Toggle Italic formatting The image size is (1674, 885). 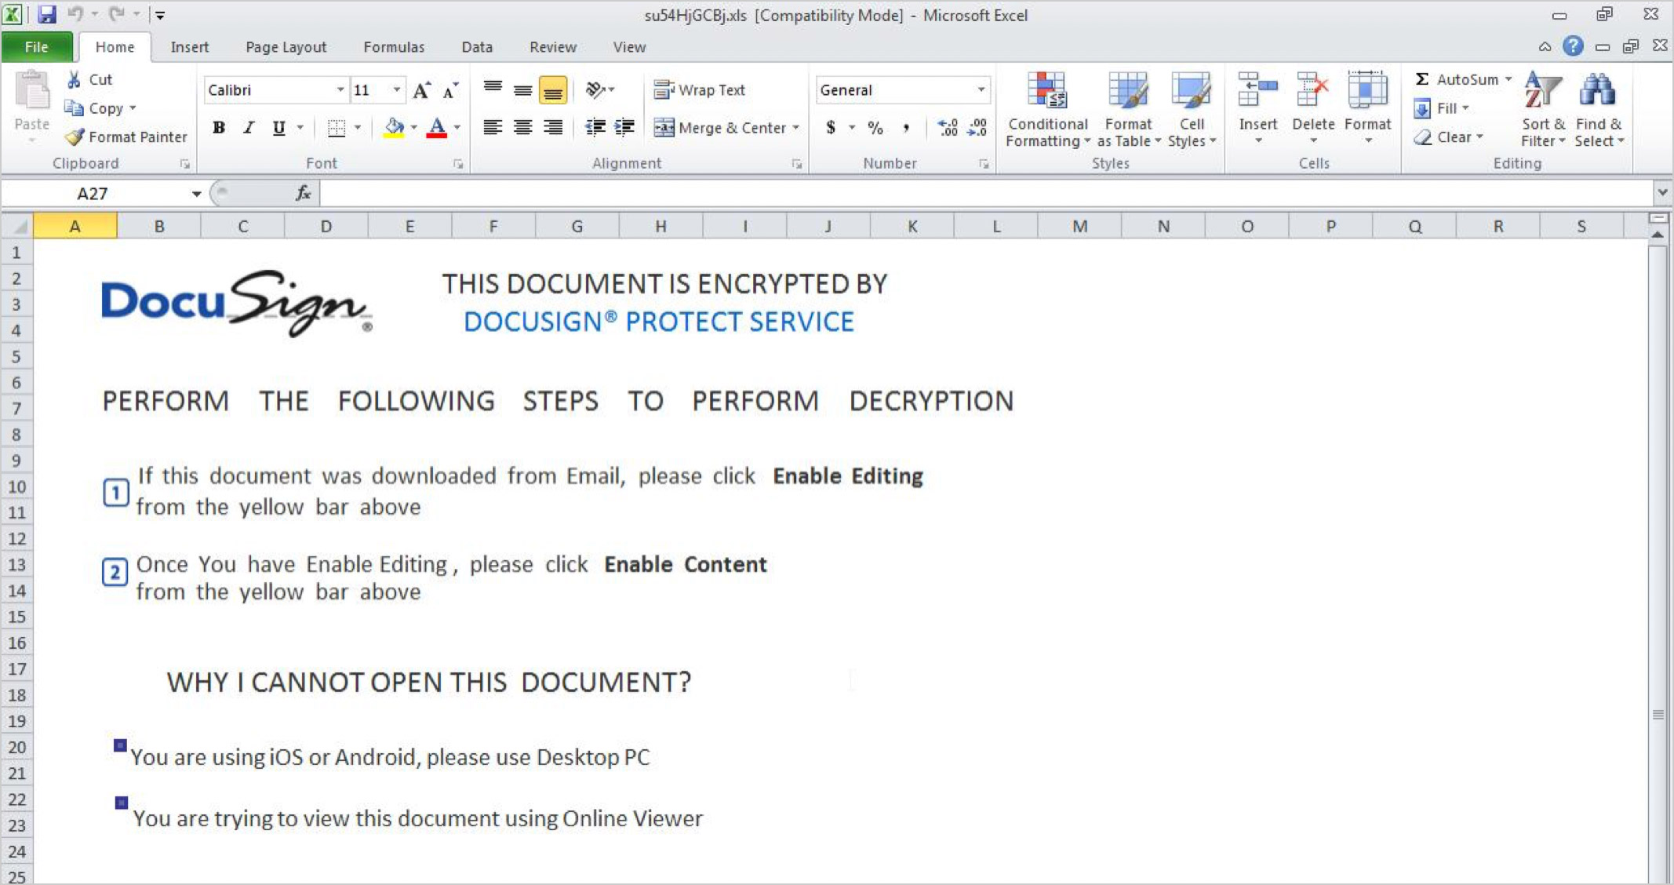point(249,128)
